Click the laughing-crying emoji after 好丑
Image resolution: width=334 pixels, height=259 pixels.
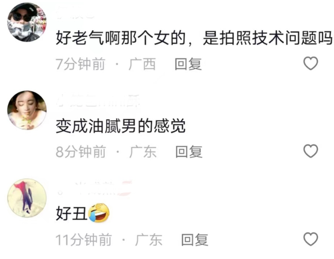99,213
